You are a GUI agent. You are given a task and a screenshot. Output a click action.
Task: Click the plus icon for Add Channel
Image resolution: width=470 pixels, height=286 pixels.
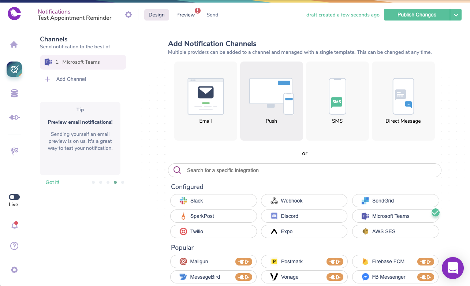[48, 79]
